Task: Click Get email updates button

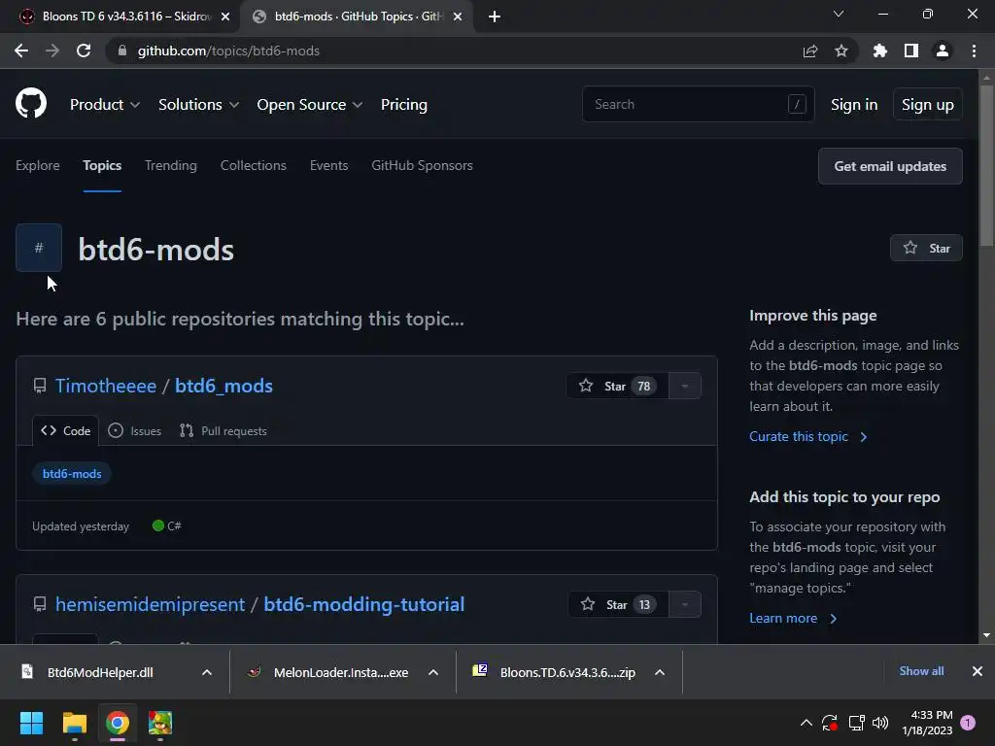Action: point(890,166)
